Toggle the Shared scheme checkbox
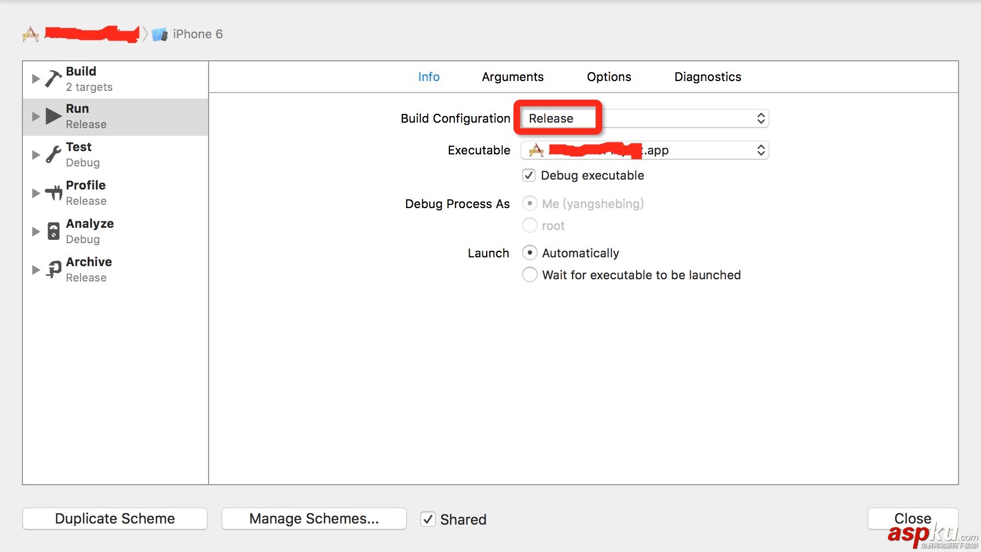This screenshot has height=552, width=981. pos(428,519)
